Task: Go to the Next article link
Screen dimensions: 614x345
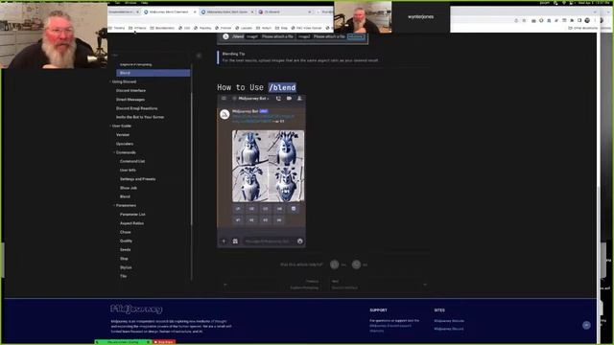Action: coord(379,285)
